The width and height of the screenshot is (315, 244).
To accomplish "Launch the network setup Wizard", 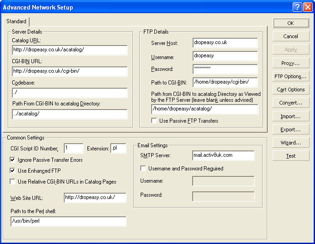I will click(290, 143).
